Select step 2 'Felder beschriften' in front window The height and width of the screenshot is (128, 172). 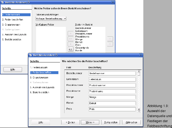[44, 72]
